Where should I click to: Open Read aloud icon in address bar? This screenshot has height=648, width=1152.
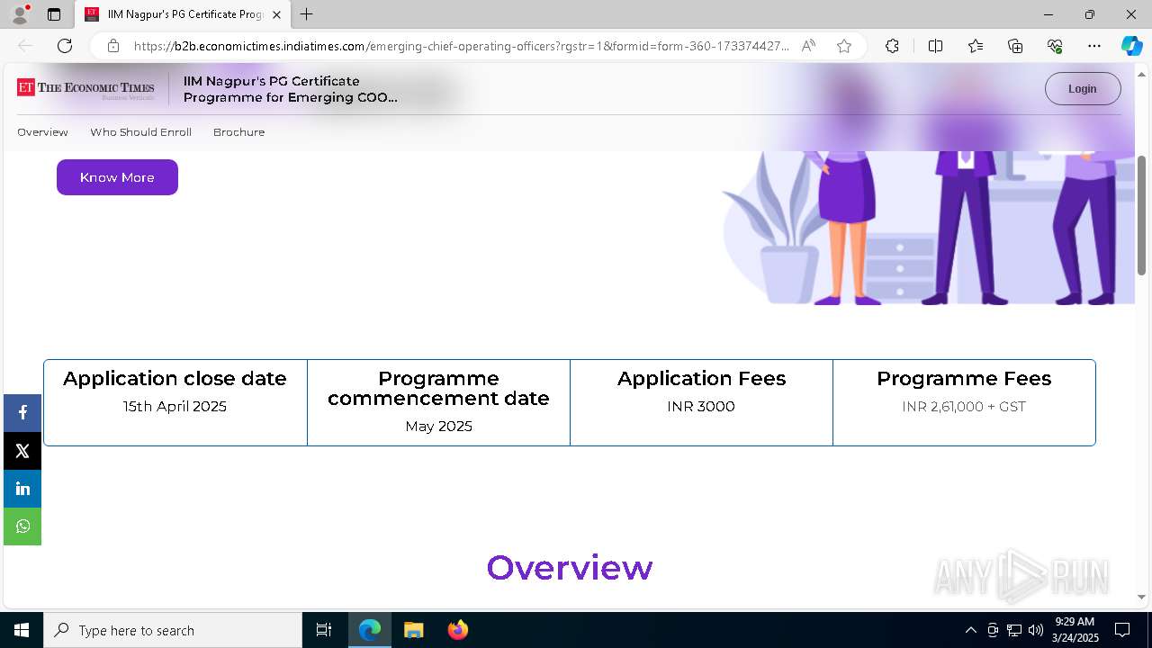coord(808,46)
